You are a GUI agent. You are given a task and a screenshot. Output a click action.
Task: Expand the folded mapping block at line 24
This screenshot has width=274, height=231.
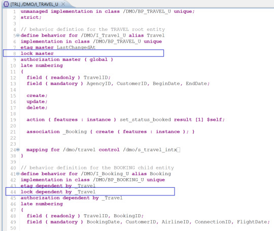[18, 150]
